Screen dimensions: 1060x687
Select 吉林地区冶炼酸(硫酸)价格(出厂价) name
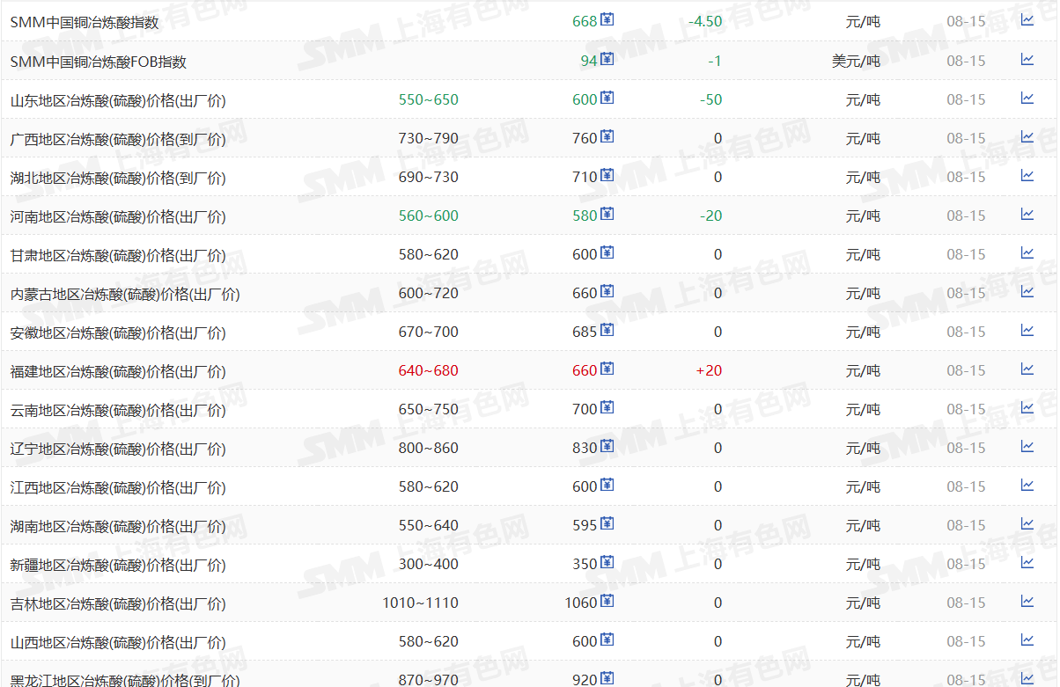tap(118, 603)
